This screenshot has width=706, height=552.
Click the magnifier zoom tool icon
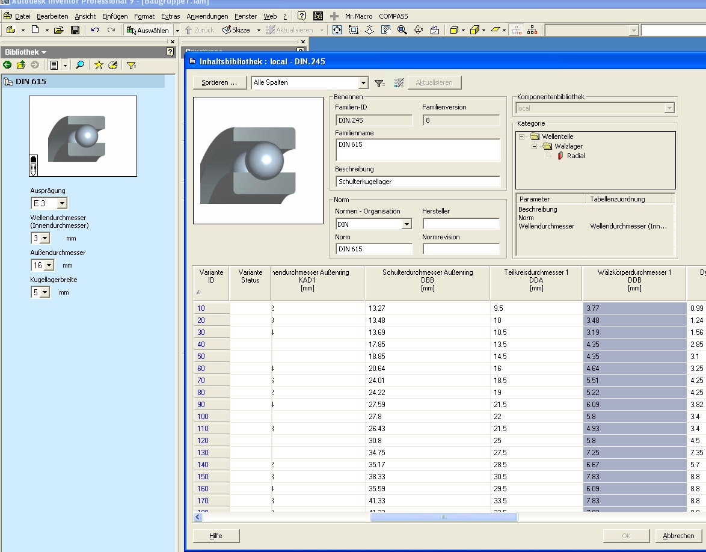coord(402,30)
